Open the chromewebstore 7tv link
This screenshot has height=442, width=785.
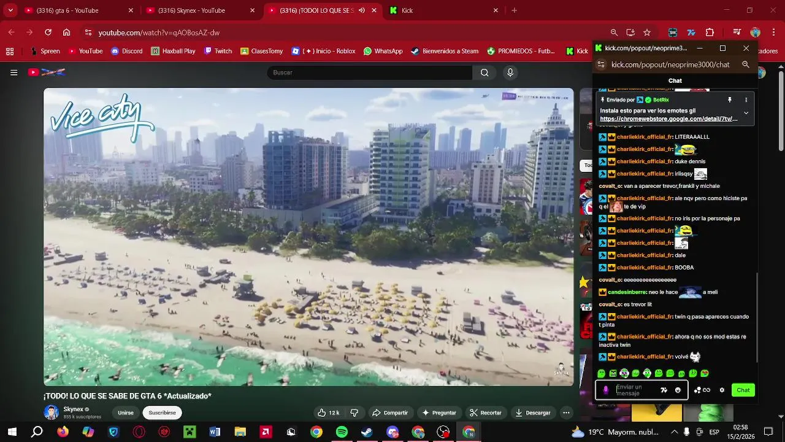tap(668, 119)
